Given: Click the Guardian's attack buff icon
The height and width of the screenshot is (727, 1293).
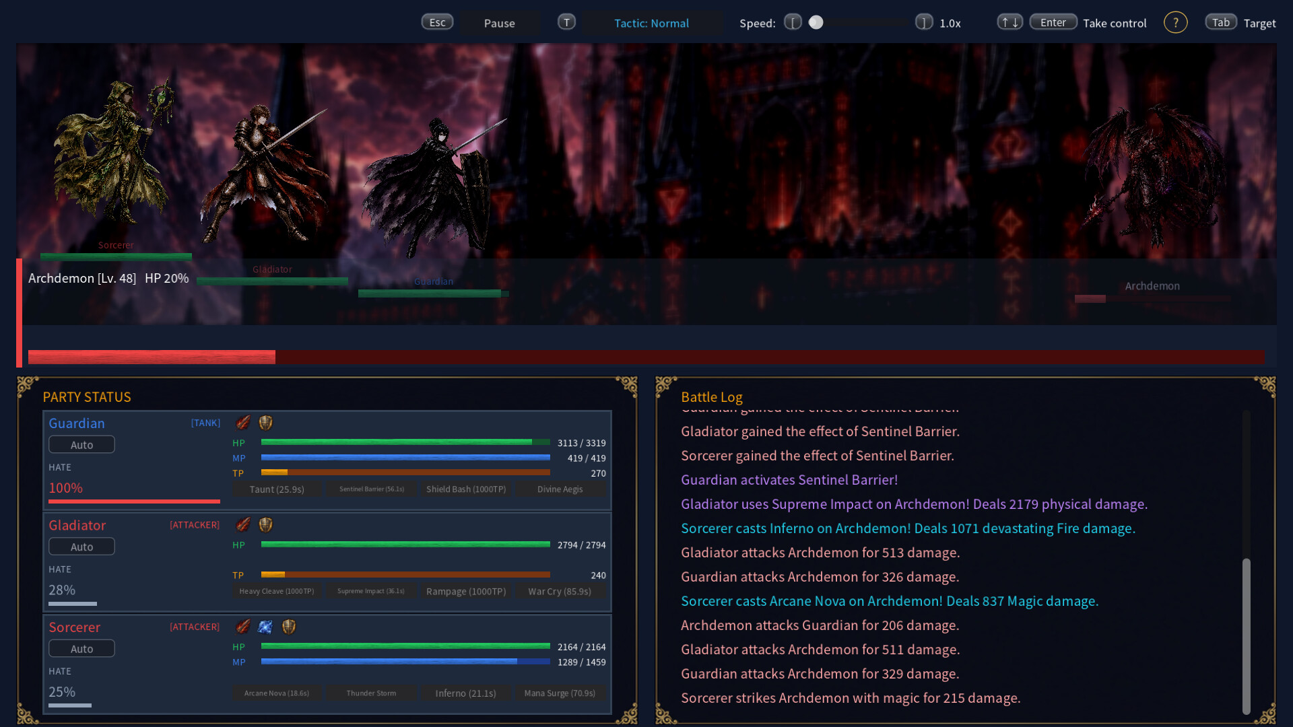Looking at the screenshot, I should (243, 423).
